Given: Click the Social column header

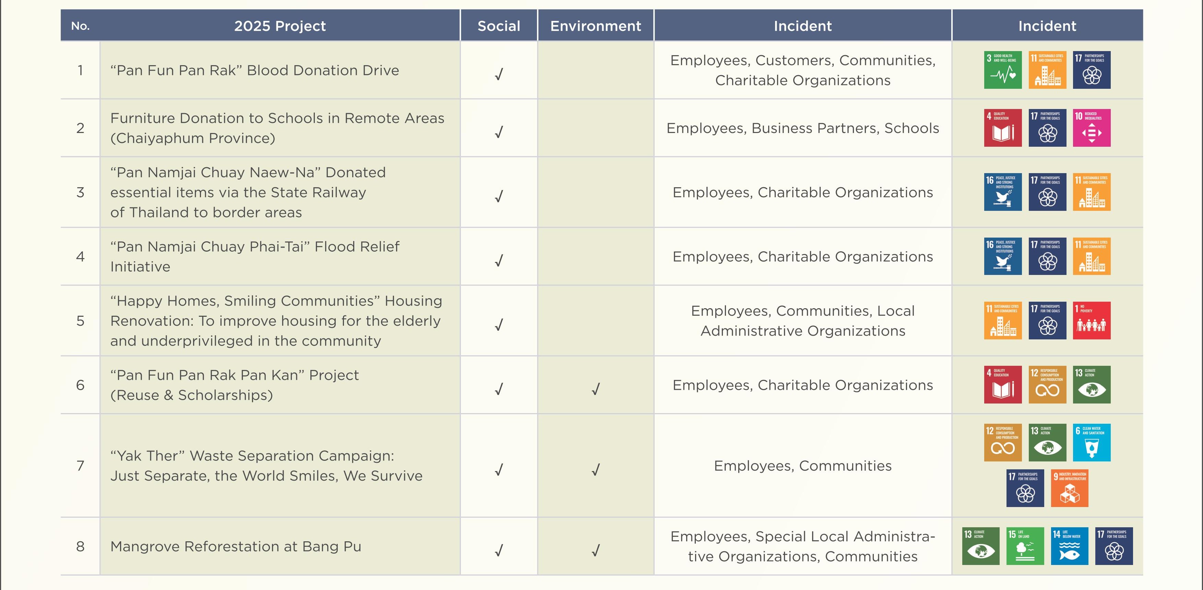Looking at the screenshot, I should point(499,26).
